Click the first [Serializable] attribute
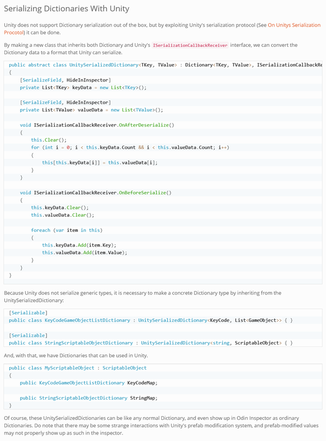Image resolution: width=326 pixels, height=441 pixels. pos(28,313)
